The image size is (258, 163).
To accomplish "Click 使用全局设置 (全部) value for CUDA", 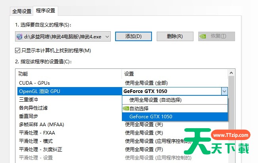I will coord(146,83).
